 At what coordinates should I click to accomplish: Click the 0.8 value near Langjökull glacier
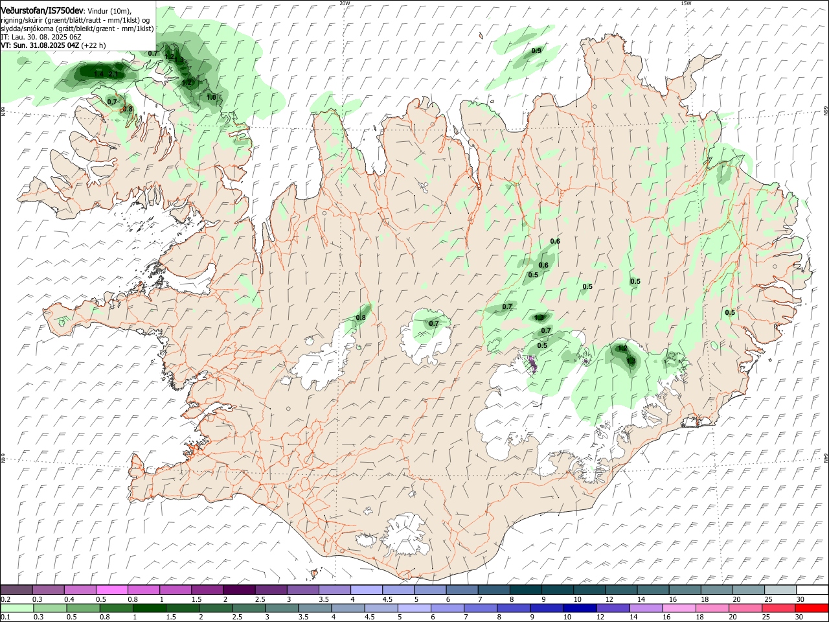pos(361,317)
